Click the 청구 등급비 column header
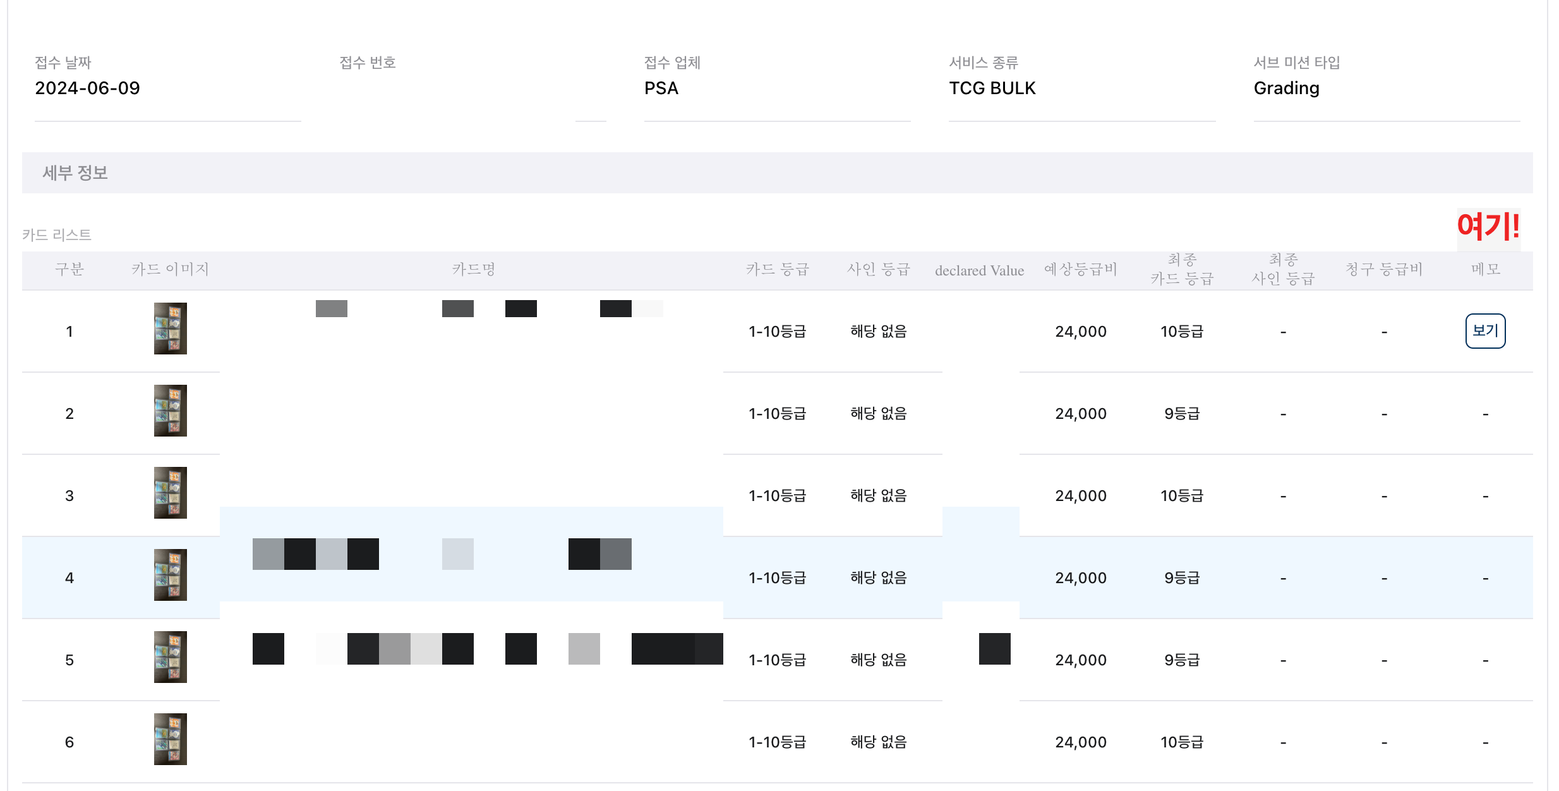 tap(1384, 270)
